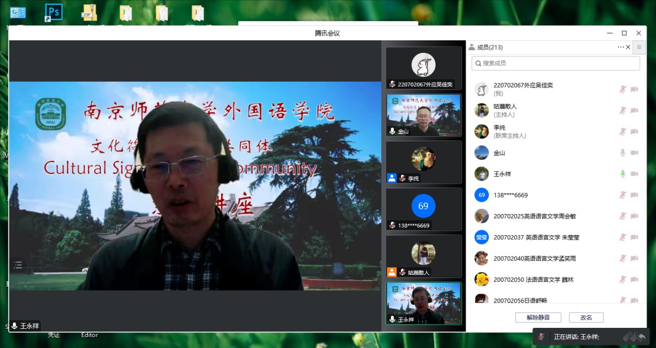The image size is (656, 348).
Task: Click the search members input field
Action: [556, 63]
